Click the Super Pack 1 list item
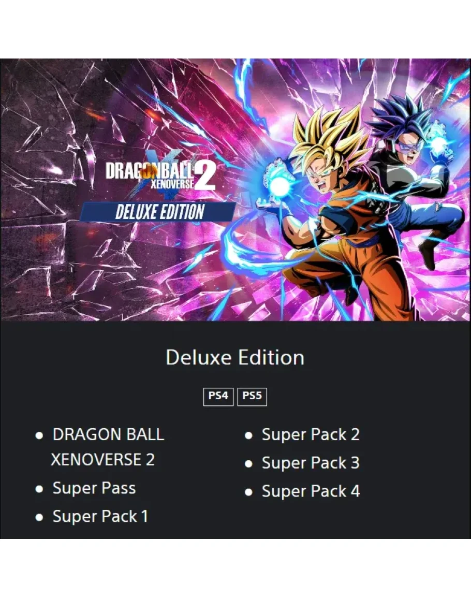 100,516
